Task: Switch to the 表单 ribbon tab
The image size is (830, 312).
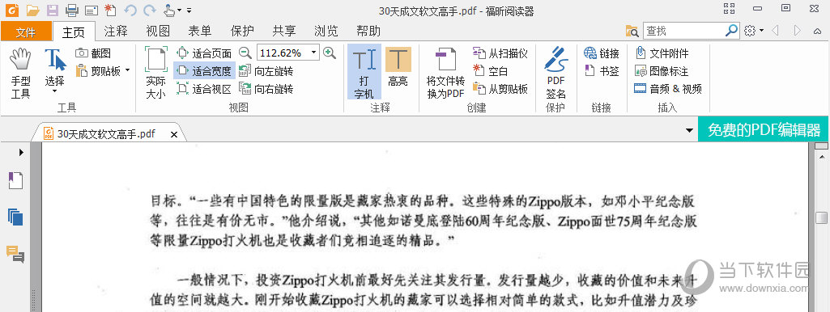Action: pos(199,31)
